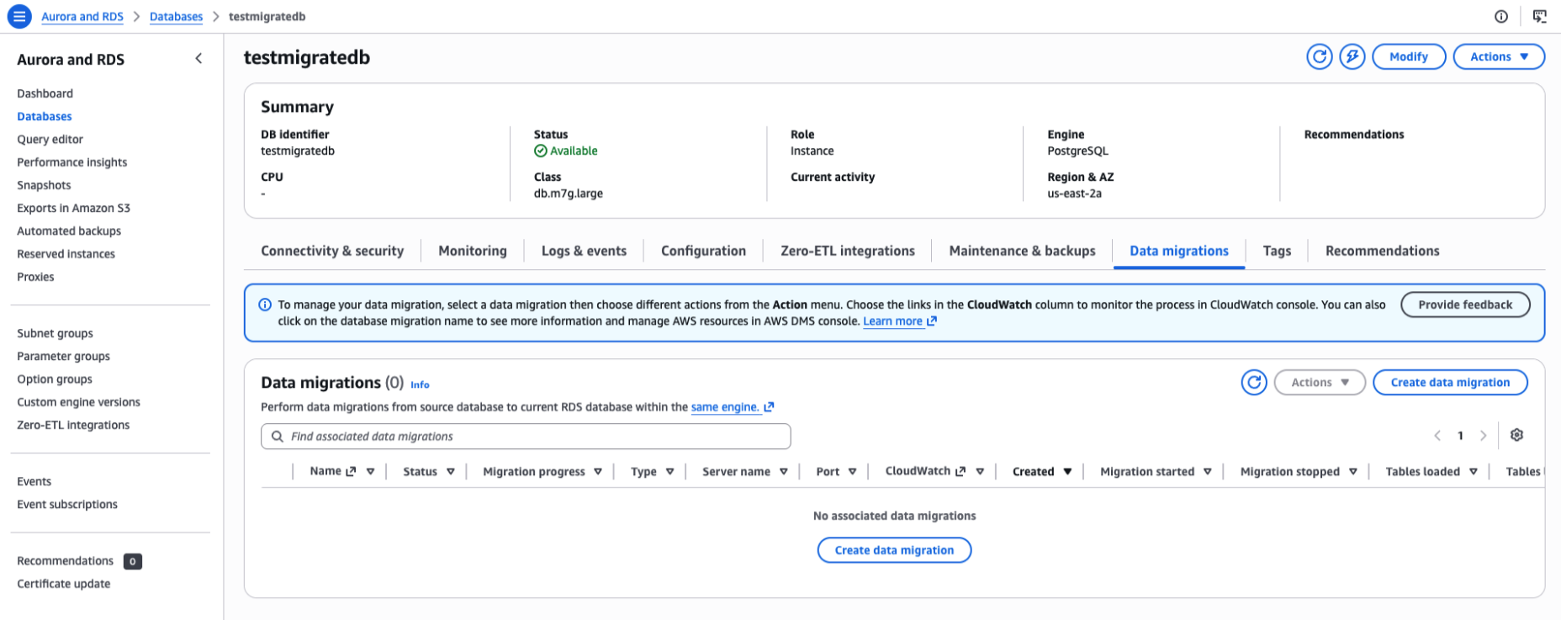Open Parameter groups in sidebar

tap(63, 357)
